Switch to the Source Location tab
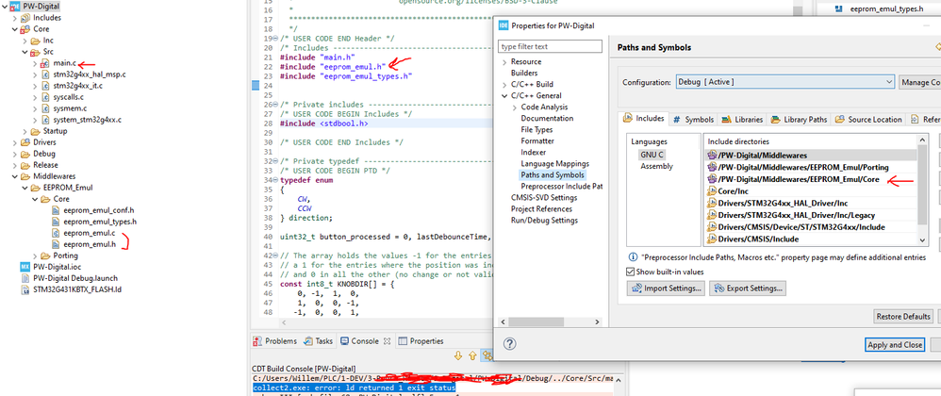This screenshot has width=941, height=396. (x=868, y=120)
